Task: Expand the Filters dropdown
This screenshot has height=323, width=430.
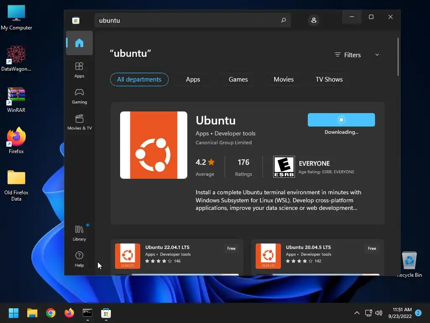Action: tap(357, 55)
